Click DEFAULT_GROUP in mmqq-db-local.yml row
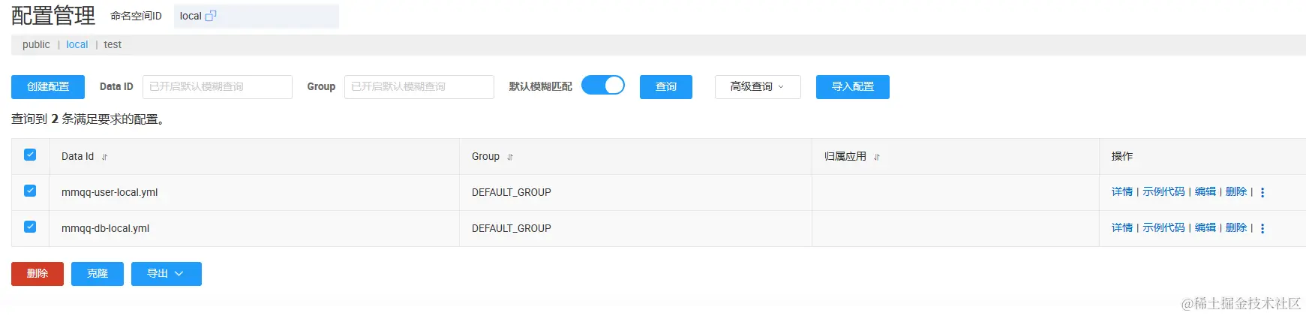This screenshot has height=316, width=1306. (512, 229)
